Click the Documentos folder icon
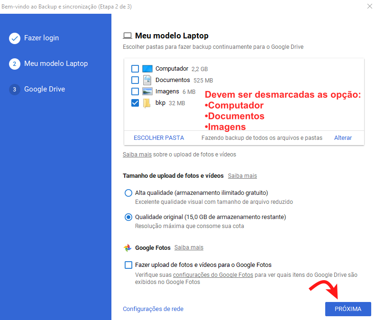Screen dimensions: 375x320 coord(147,80)
